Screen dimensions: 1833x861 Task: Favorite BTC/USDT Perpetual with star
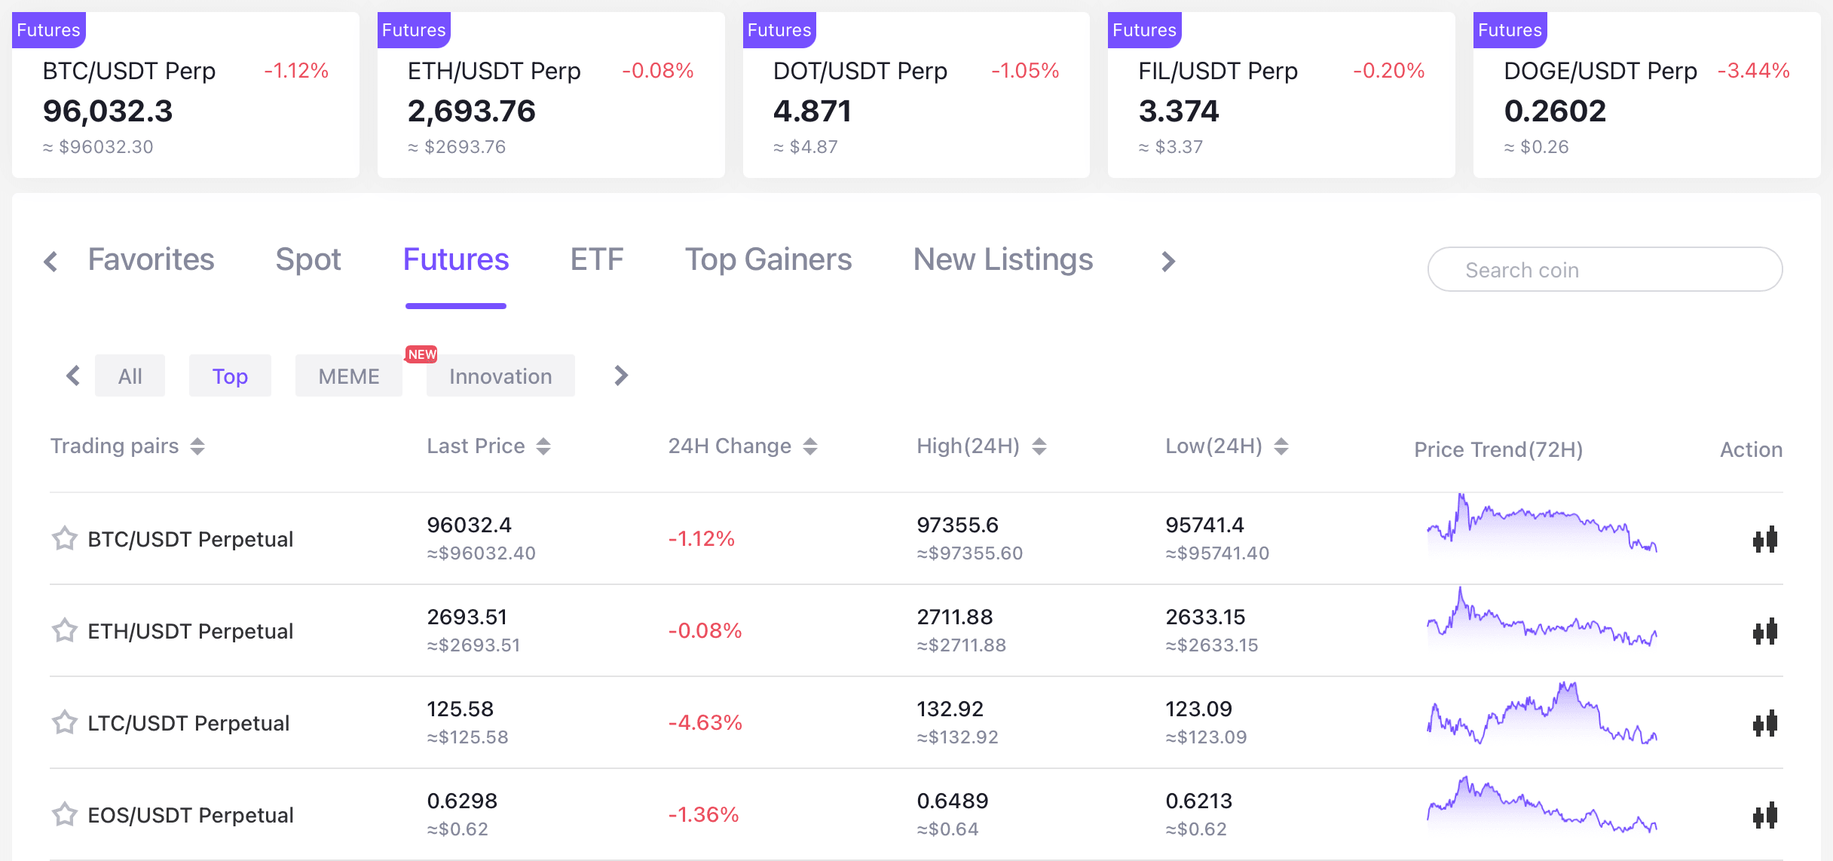(65, 539)
